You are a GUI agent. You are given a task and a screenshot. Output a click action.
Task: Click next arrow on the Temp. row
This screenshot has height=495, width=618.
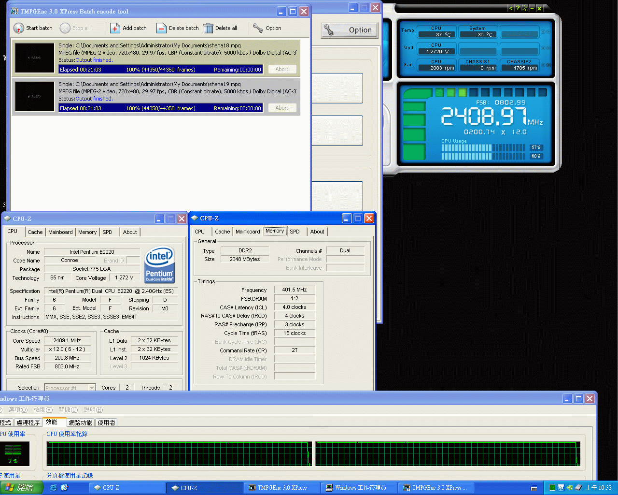548,32
